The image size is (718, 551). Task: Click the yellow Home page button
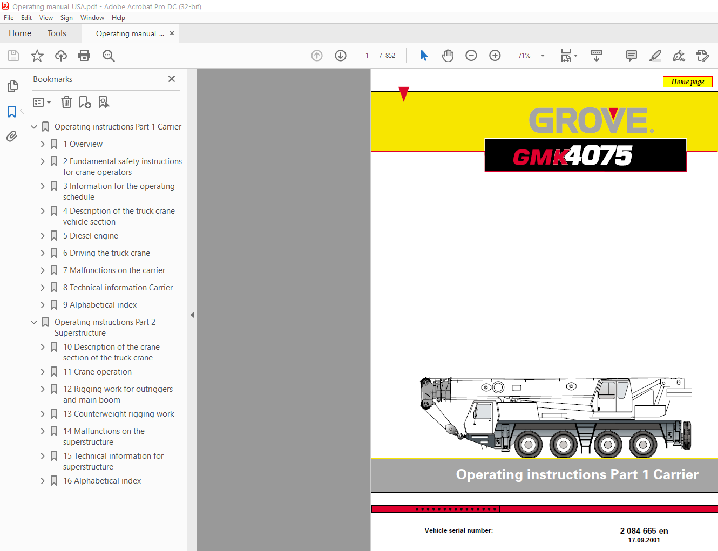click(x=688, y=81)
